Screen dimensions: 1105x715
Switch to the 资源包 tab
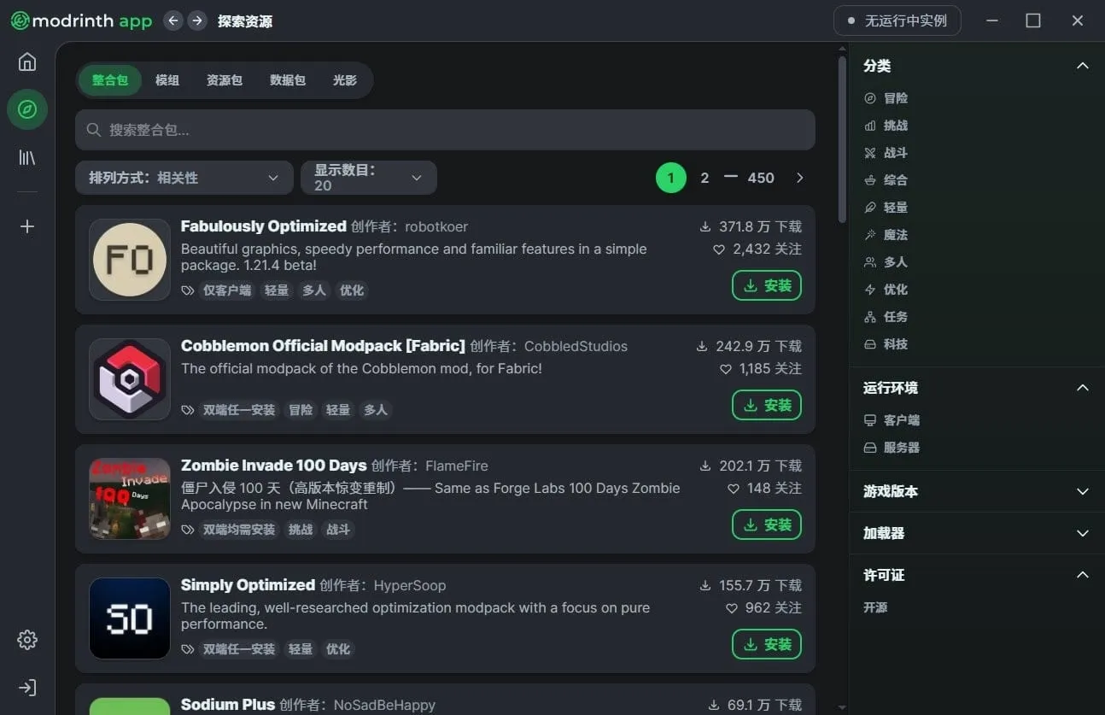[225, 80]
